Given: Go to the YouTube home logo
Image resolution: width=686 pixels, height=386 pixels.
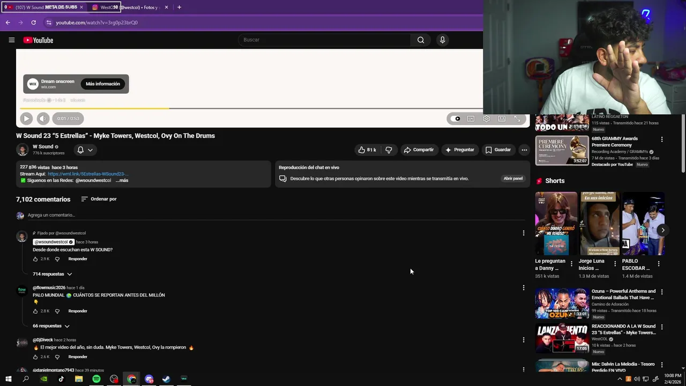Looking at the screenshot, I should coord(38,40).
